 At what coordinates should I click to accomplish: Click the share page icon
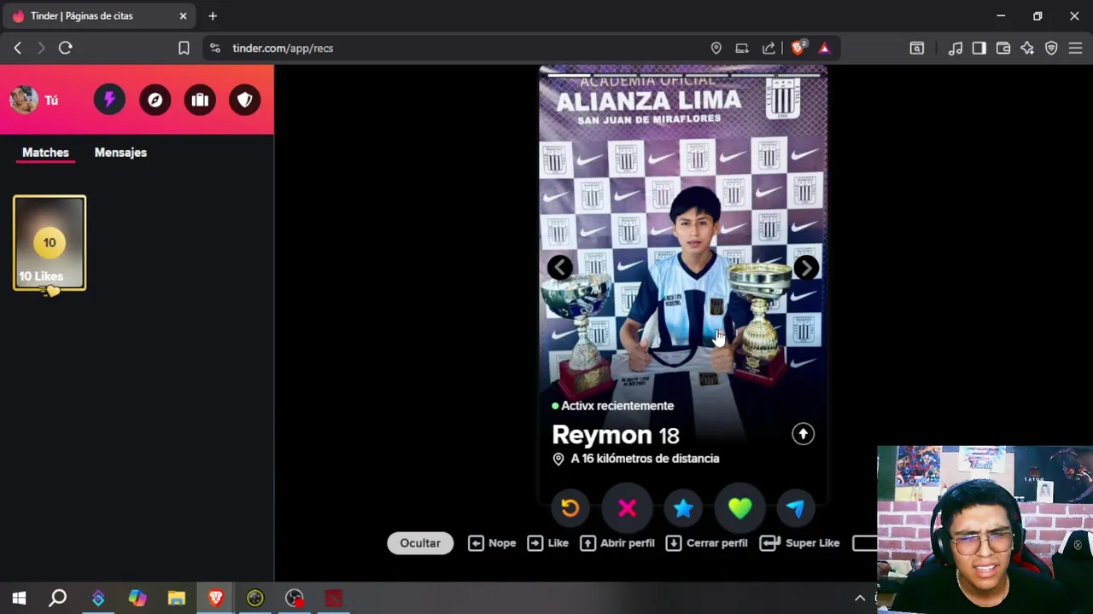click(x=769, y=49)
